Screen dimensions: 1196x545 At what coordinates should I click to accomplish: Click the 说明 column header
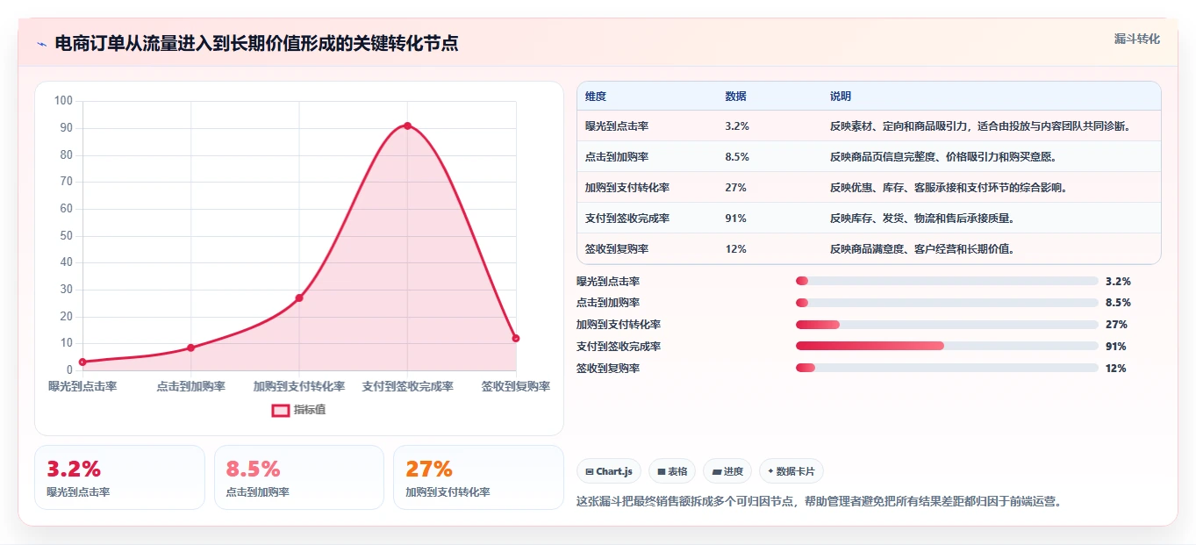[841, 97]
